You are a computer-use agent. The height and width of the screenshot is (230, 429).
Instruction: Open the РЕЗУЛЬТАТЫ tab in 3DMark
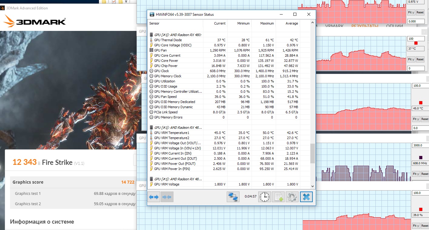(x=365, y=26)
